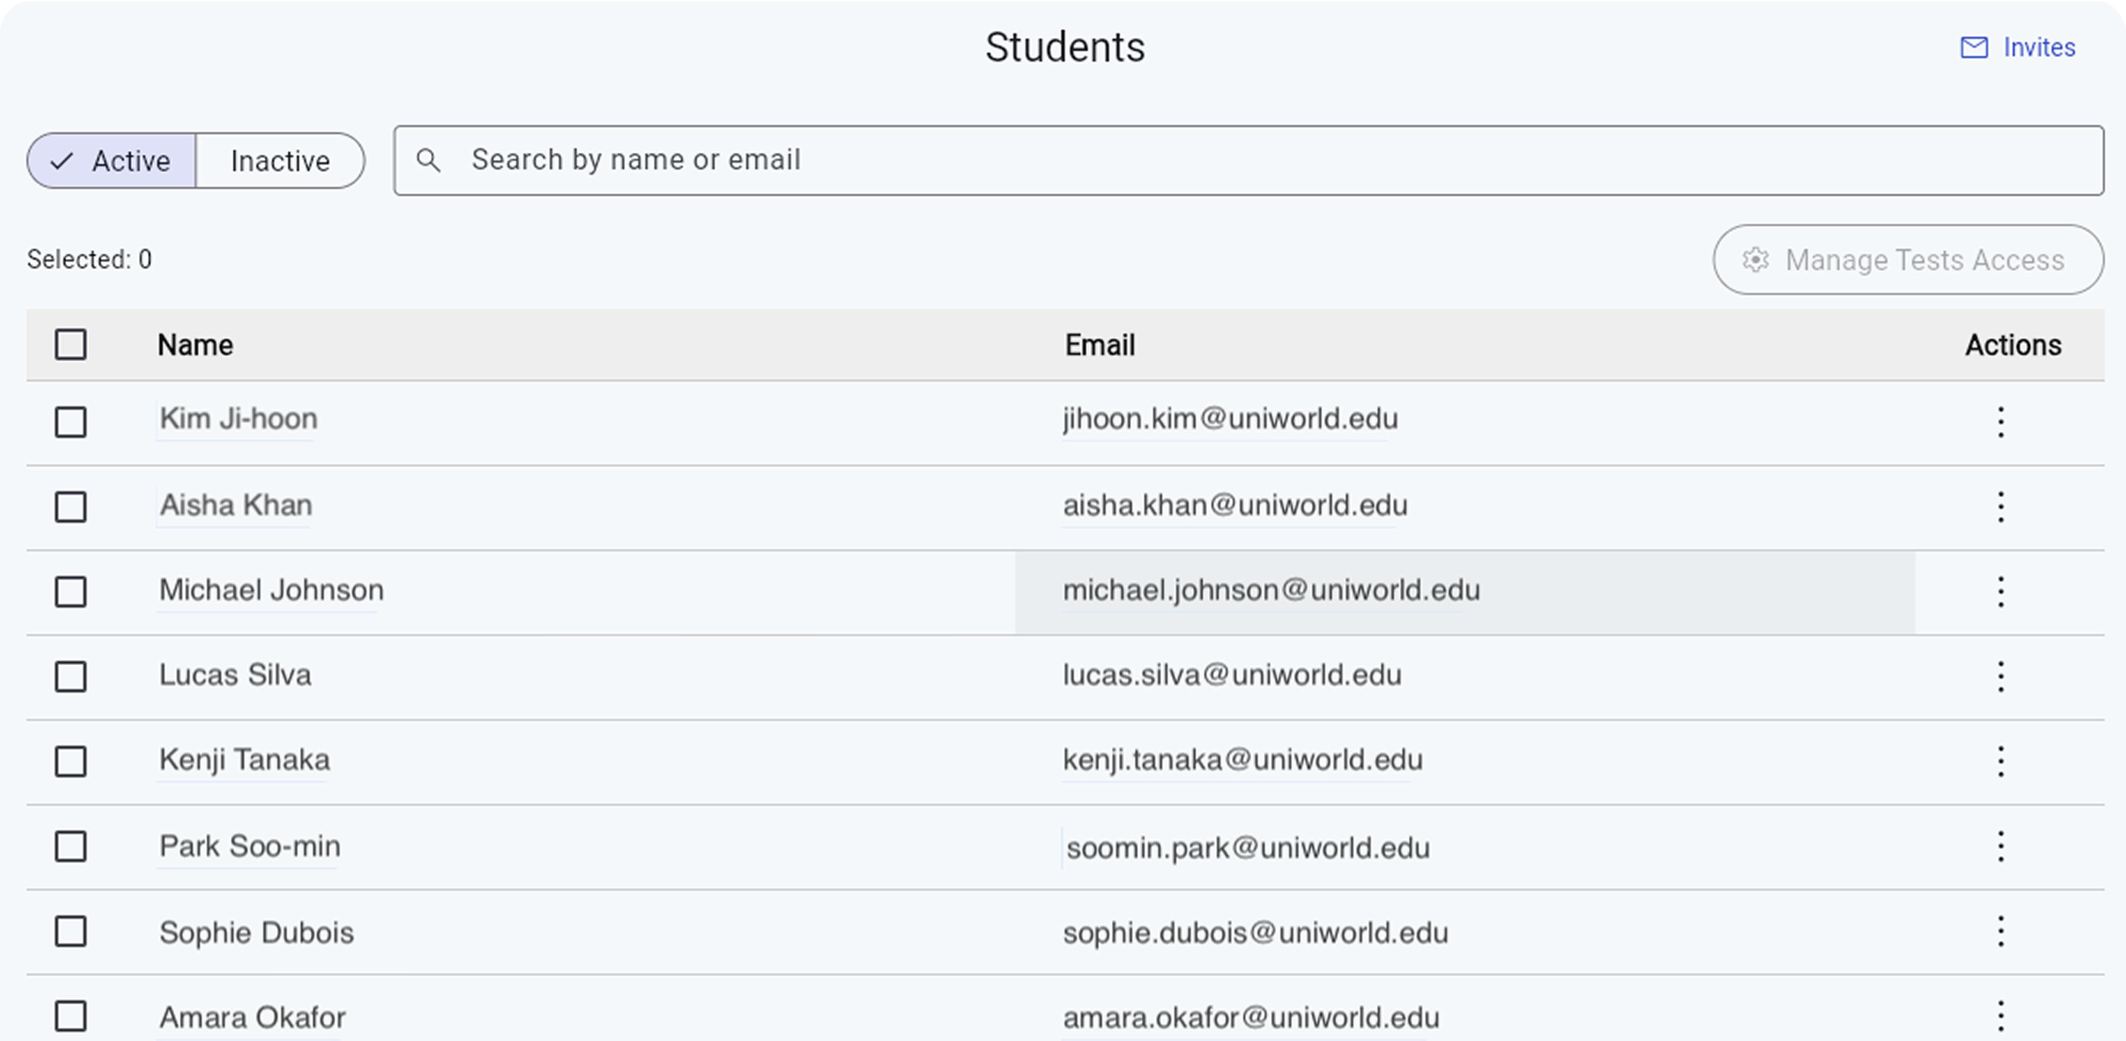This screenshot has width=2126, height=1041.
Task: Open three-dot menu for Kenji Tanaka
Action: pyautogui.click(x=2000, y=762)
